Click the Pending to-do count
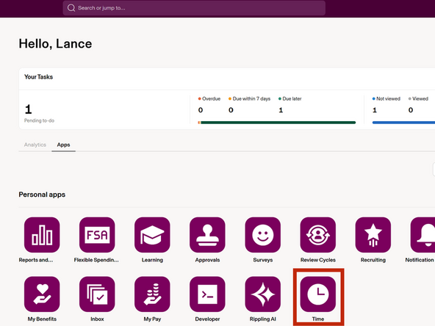The image size is (435, 326). (x=28, y=109)
